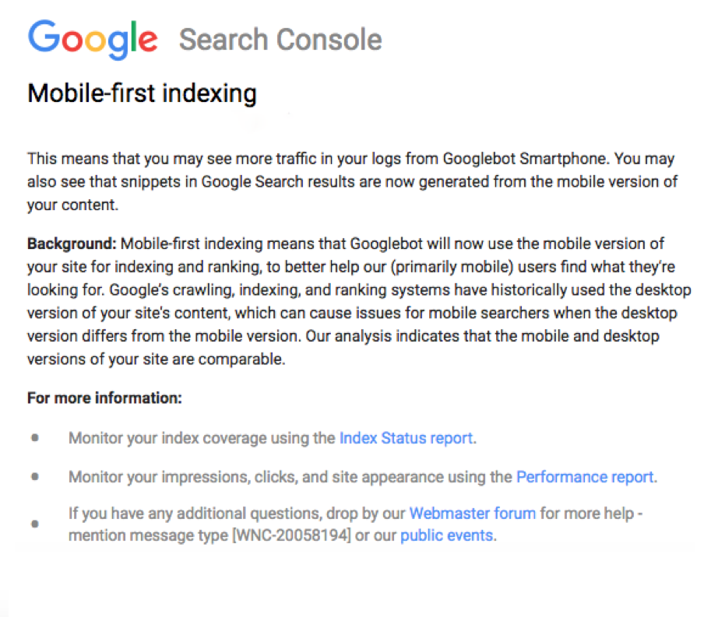The width and height of the screenshot is (718, 617).
Task: Visit the Webmaster forum link
Action: click(x=472, y=514)
